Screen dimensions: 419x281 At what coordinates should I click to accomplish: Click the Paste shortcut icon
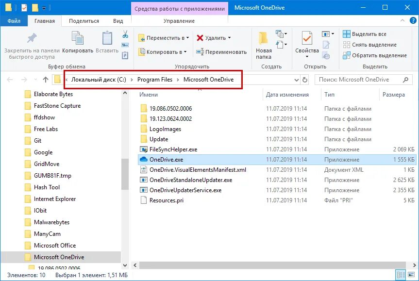click(125, 55)
